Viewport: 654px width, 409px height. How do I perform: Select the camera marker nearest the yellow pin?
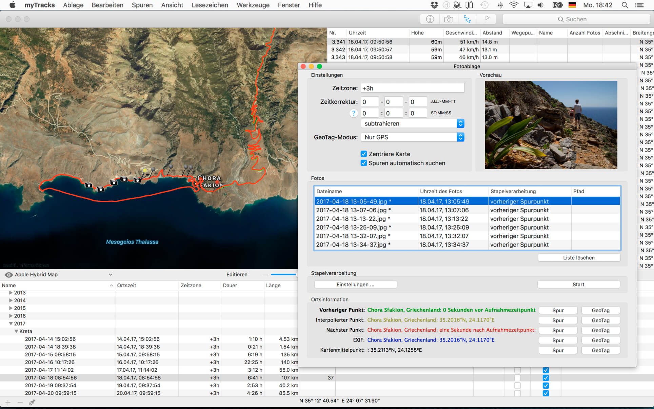(137, 180)
